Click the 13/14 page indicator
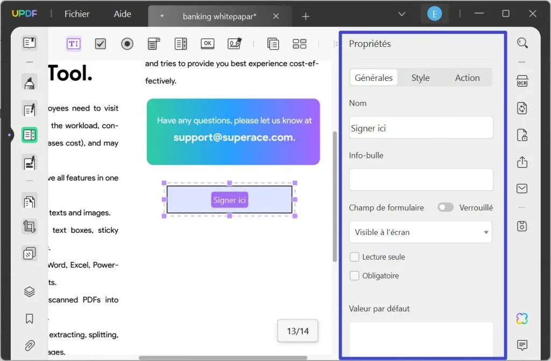This screenshot has height=361, width=551. pos(298,331)
